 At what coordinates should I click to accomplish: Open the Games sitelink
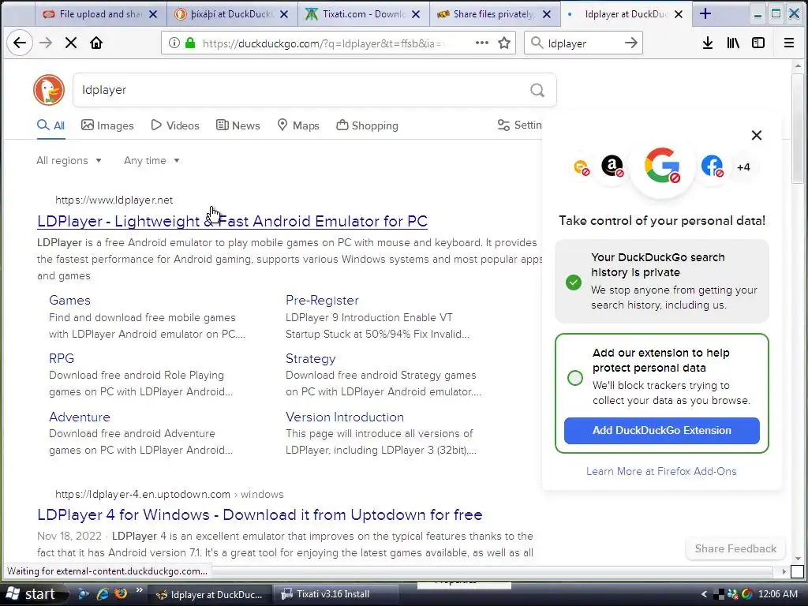(69, 300)
